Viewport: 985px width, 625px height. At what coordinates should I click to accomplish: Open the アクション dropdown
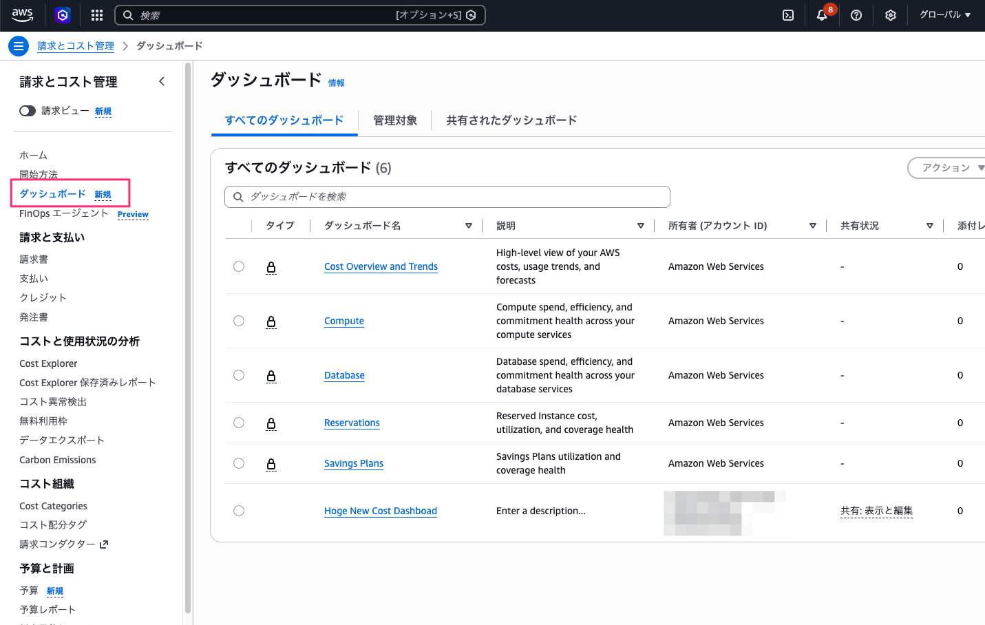947,168
